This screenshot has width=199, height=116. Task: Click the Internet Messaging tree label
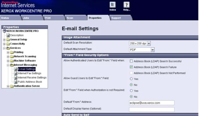click(x=25, y=65)
